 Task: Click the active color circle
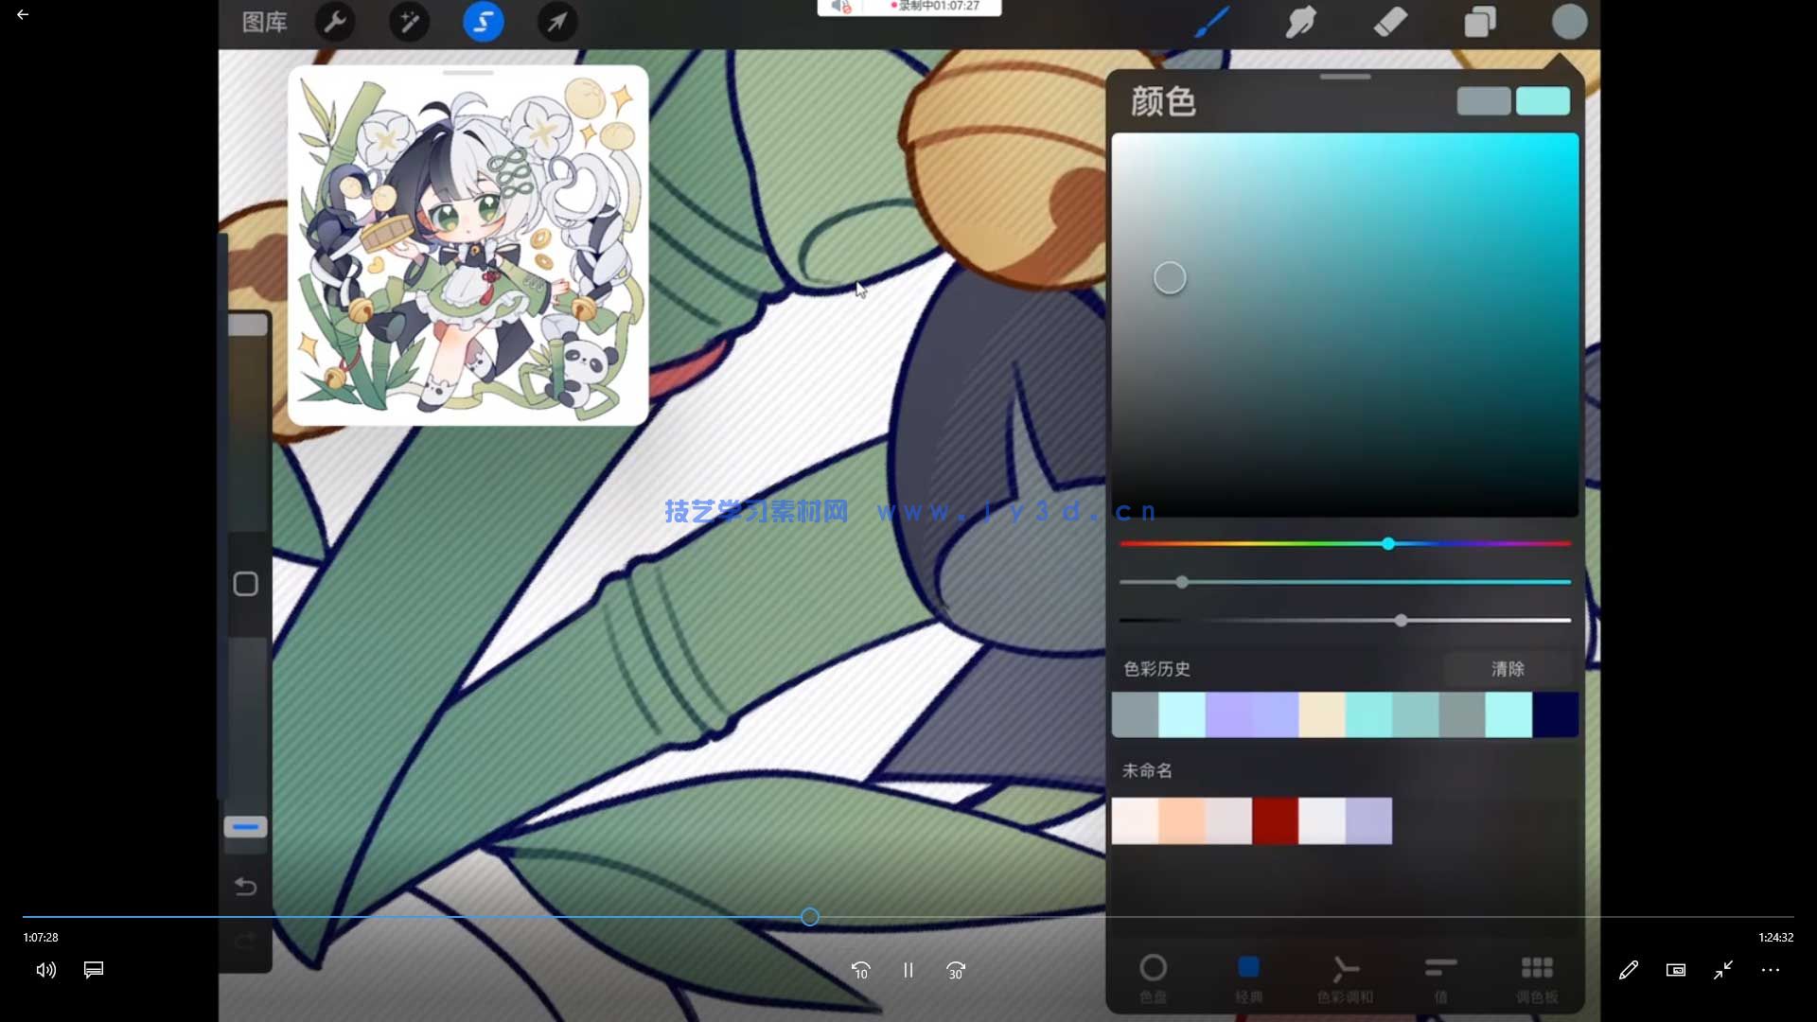[x=1569, y=22]
